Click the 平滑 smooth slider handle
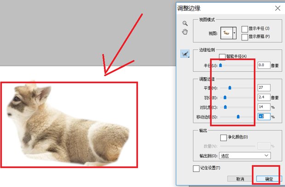Viewport: 285px width, 187px height. click(230, 87)
